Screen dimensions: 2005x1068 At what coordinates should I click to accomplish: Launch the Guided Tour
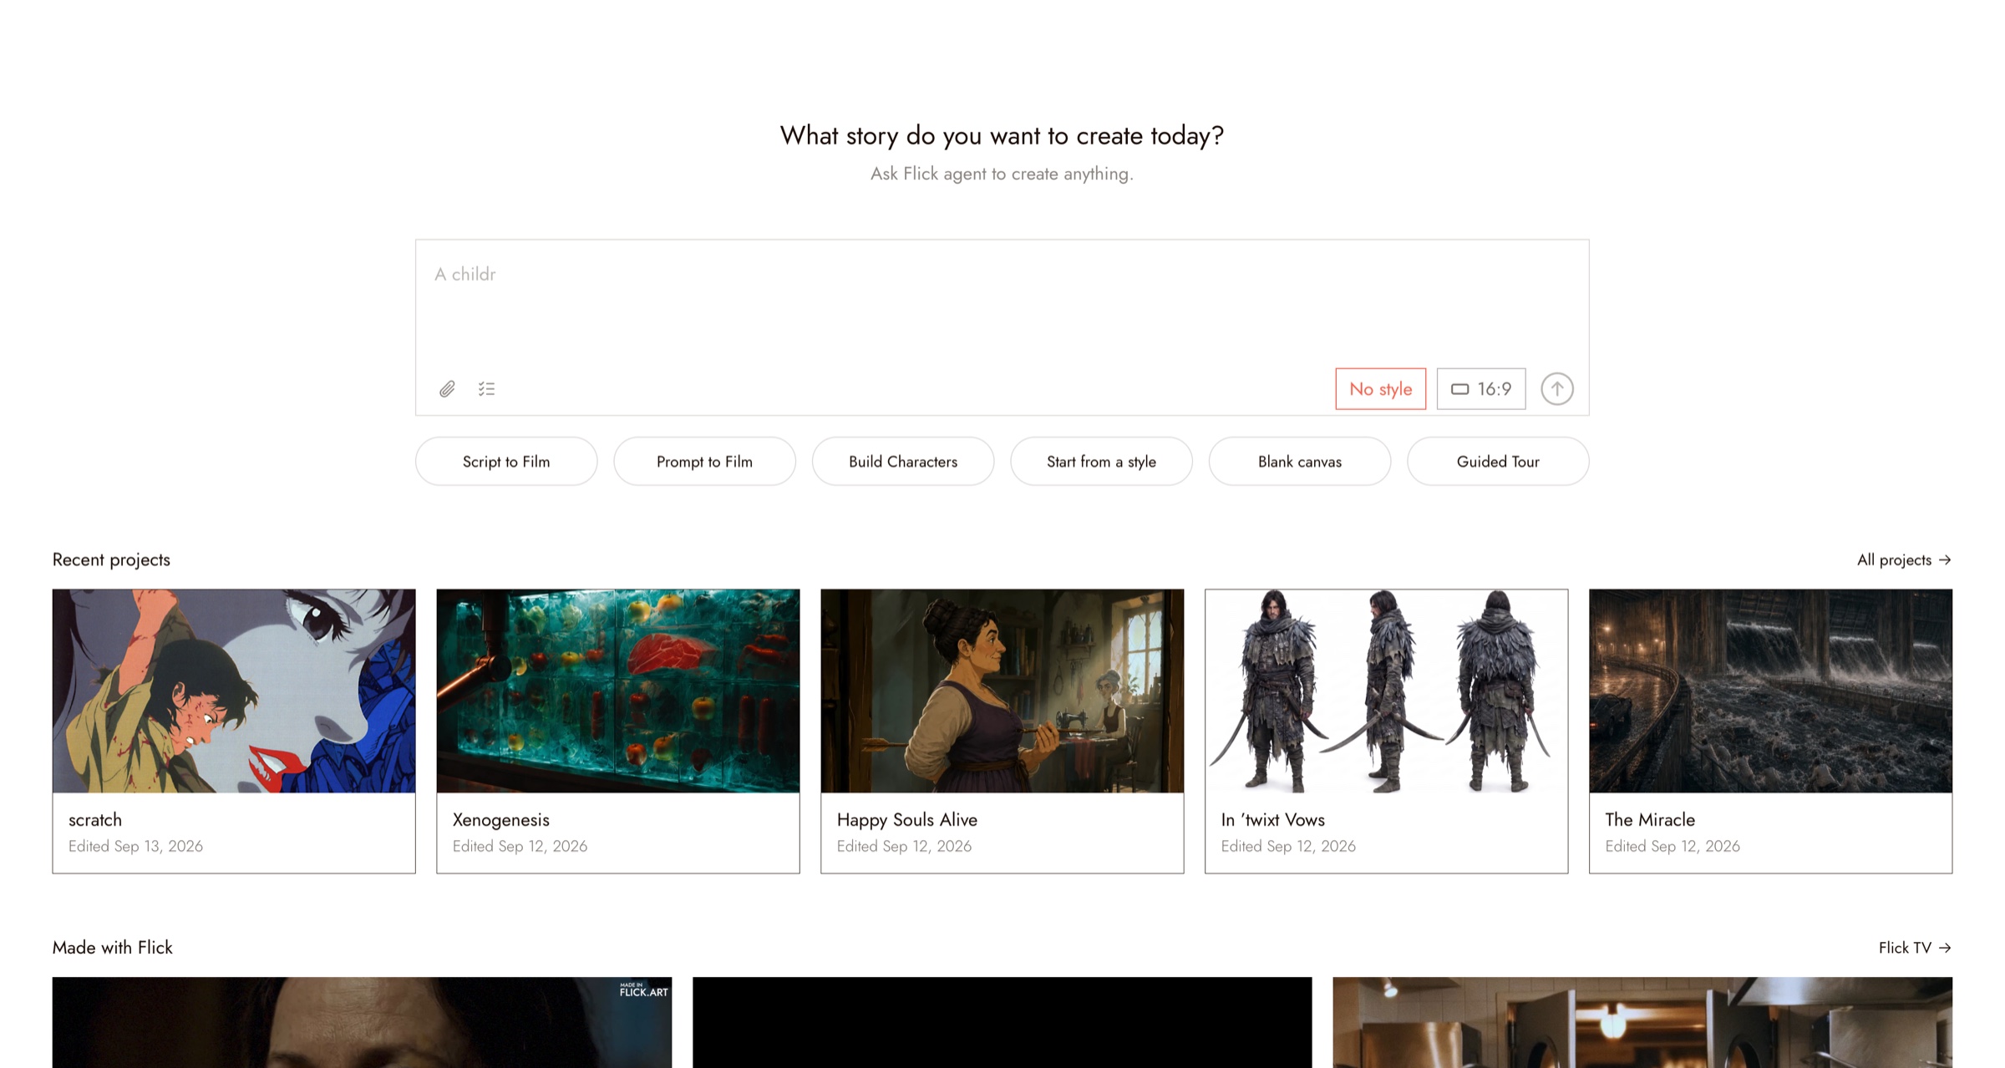click(1498, 461)
